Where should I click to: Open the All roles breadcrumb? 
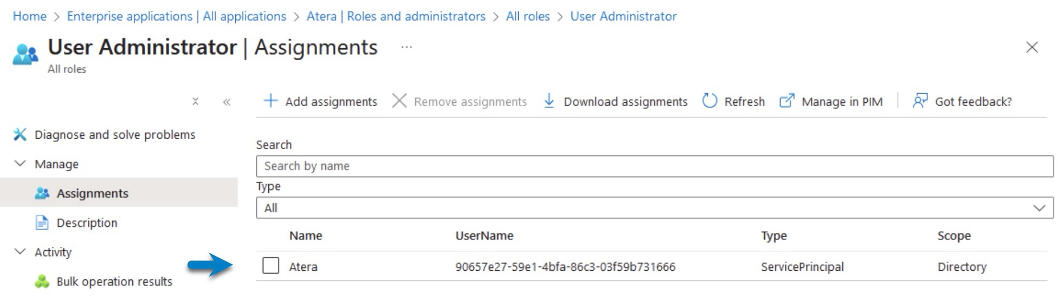click(528, 16)
